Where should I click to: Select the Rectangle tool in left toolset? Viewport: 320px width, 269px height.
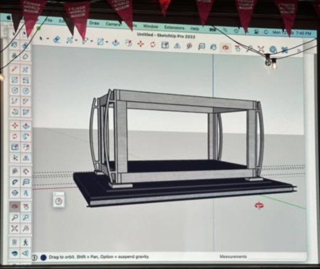pyautogui.click(x=14, y=80)
